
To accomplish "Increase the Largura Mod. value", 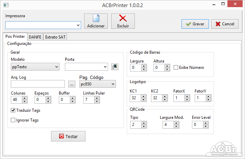I will (x=176, y=123).
